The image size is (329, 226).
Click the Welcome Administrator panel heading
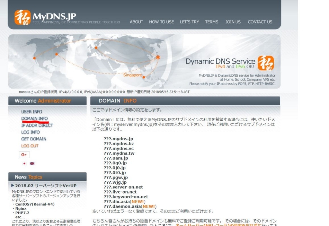[48, 101]
